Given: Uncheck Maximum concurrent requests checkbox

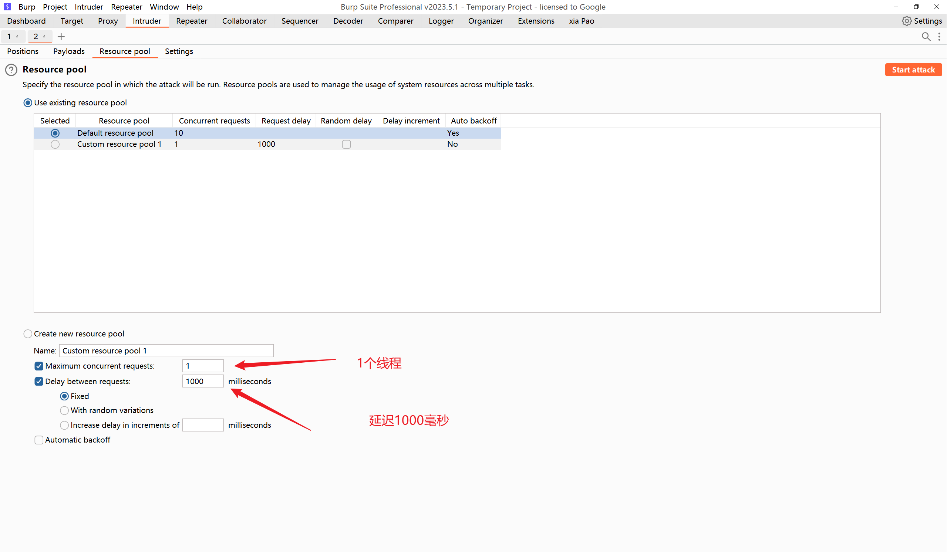Looking at the screenshot, I should pyautogui.click(x=39, y=366).
